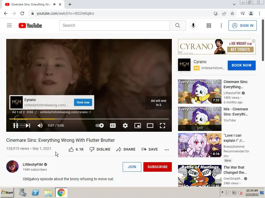
Task: Click the Cyrano banner ad info icon
Action: [x=254, y=41]
